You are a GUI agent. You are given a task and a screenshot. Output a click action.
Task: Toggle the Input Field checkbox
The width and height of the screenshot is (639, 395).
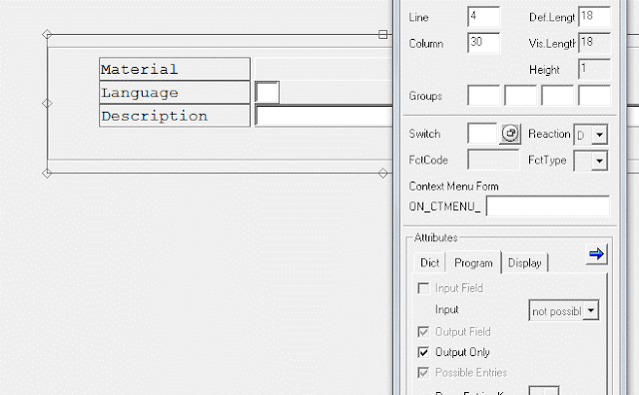tap(423, 288)
